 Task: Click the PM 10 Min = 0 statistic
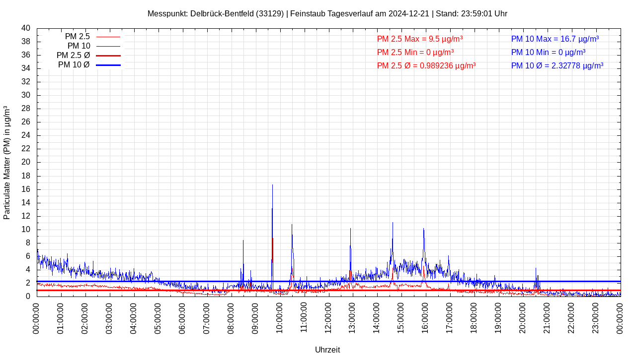548,52
